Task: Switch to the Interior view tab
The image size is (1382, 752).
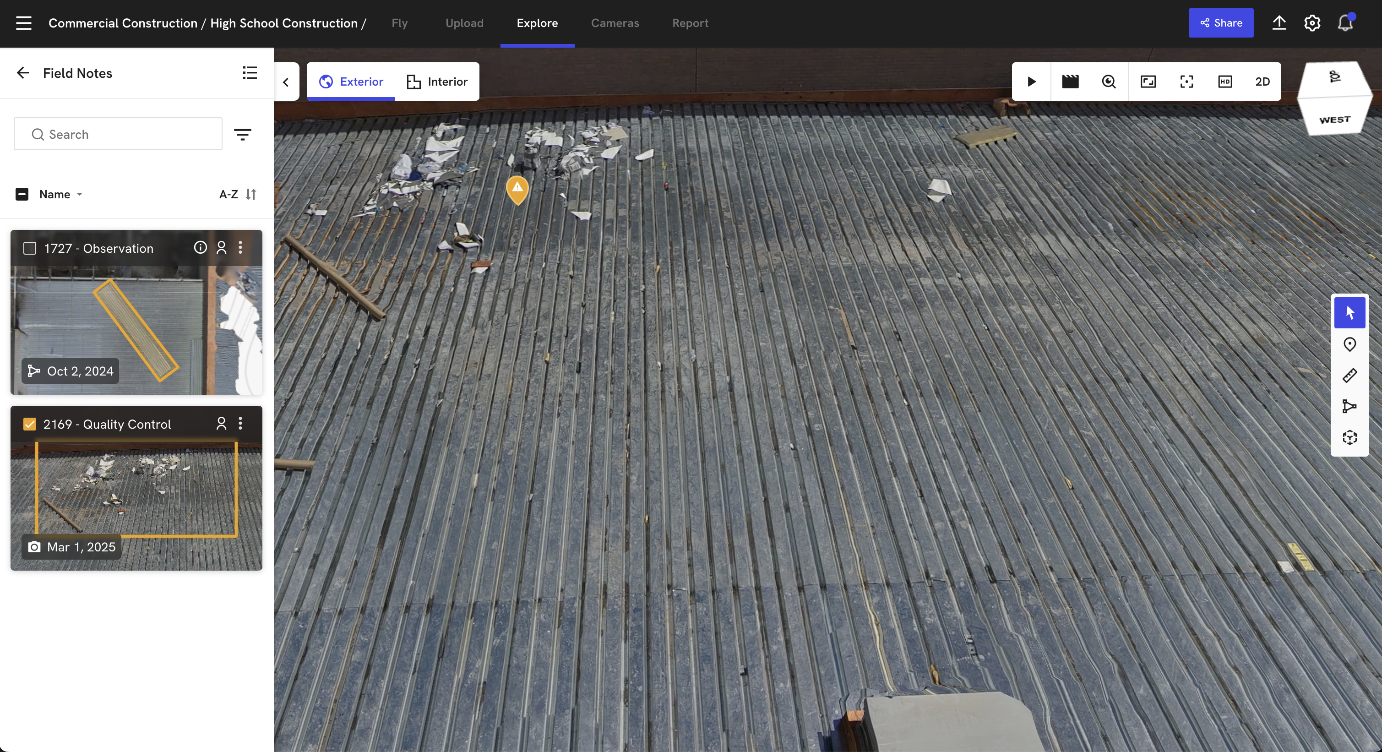Action: (x=437, y=82)
